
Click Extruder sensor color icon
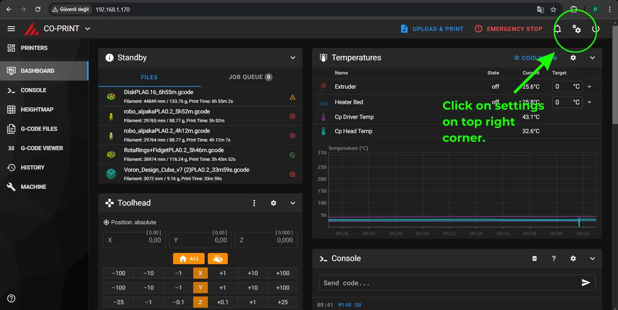[x=323, y=87]
